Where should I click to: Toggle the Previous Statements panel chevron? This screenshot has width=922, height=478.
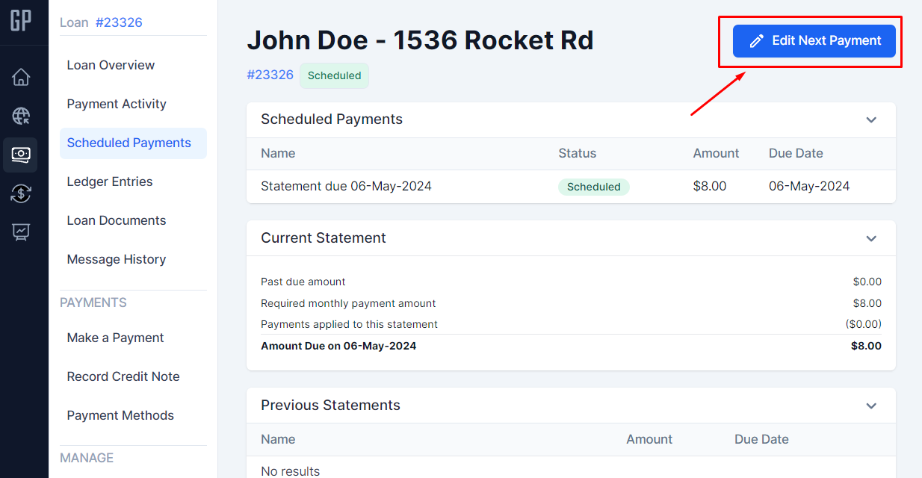click(x=871, y=406)
